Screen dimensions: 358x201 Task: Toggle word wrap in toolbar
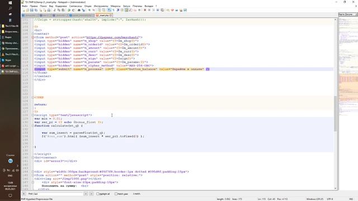point(109,10)
